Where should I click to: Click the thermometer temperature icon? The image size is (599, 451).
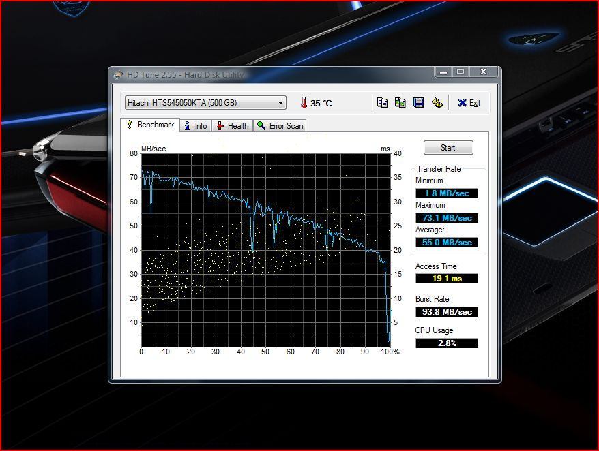click(x=304, y=103)
